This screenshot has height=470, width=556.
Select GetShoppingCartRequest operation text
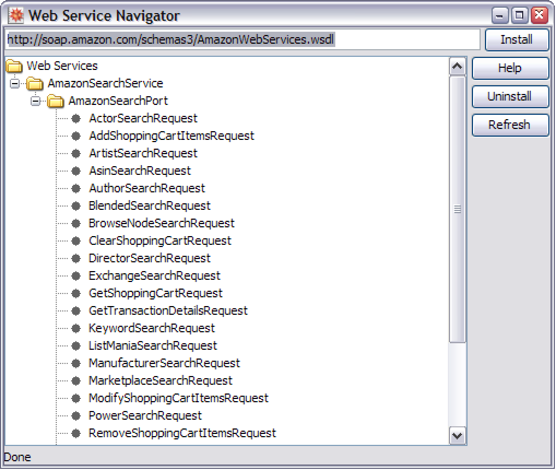point(156,293)
